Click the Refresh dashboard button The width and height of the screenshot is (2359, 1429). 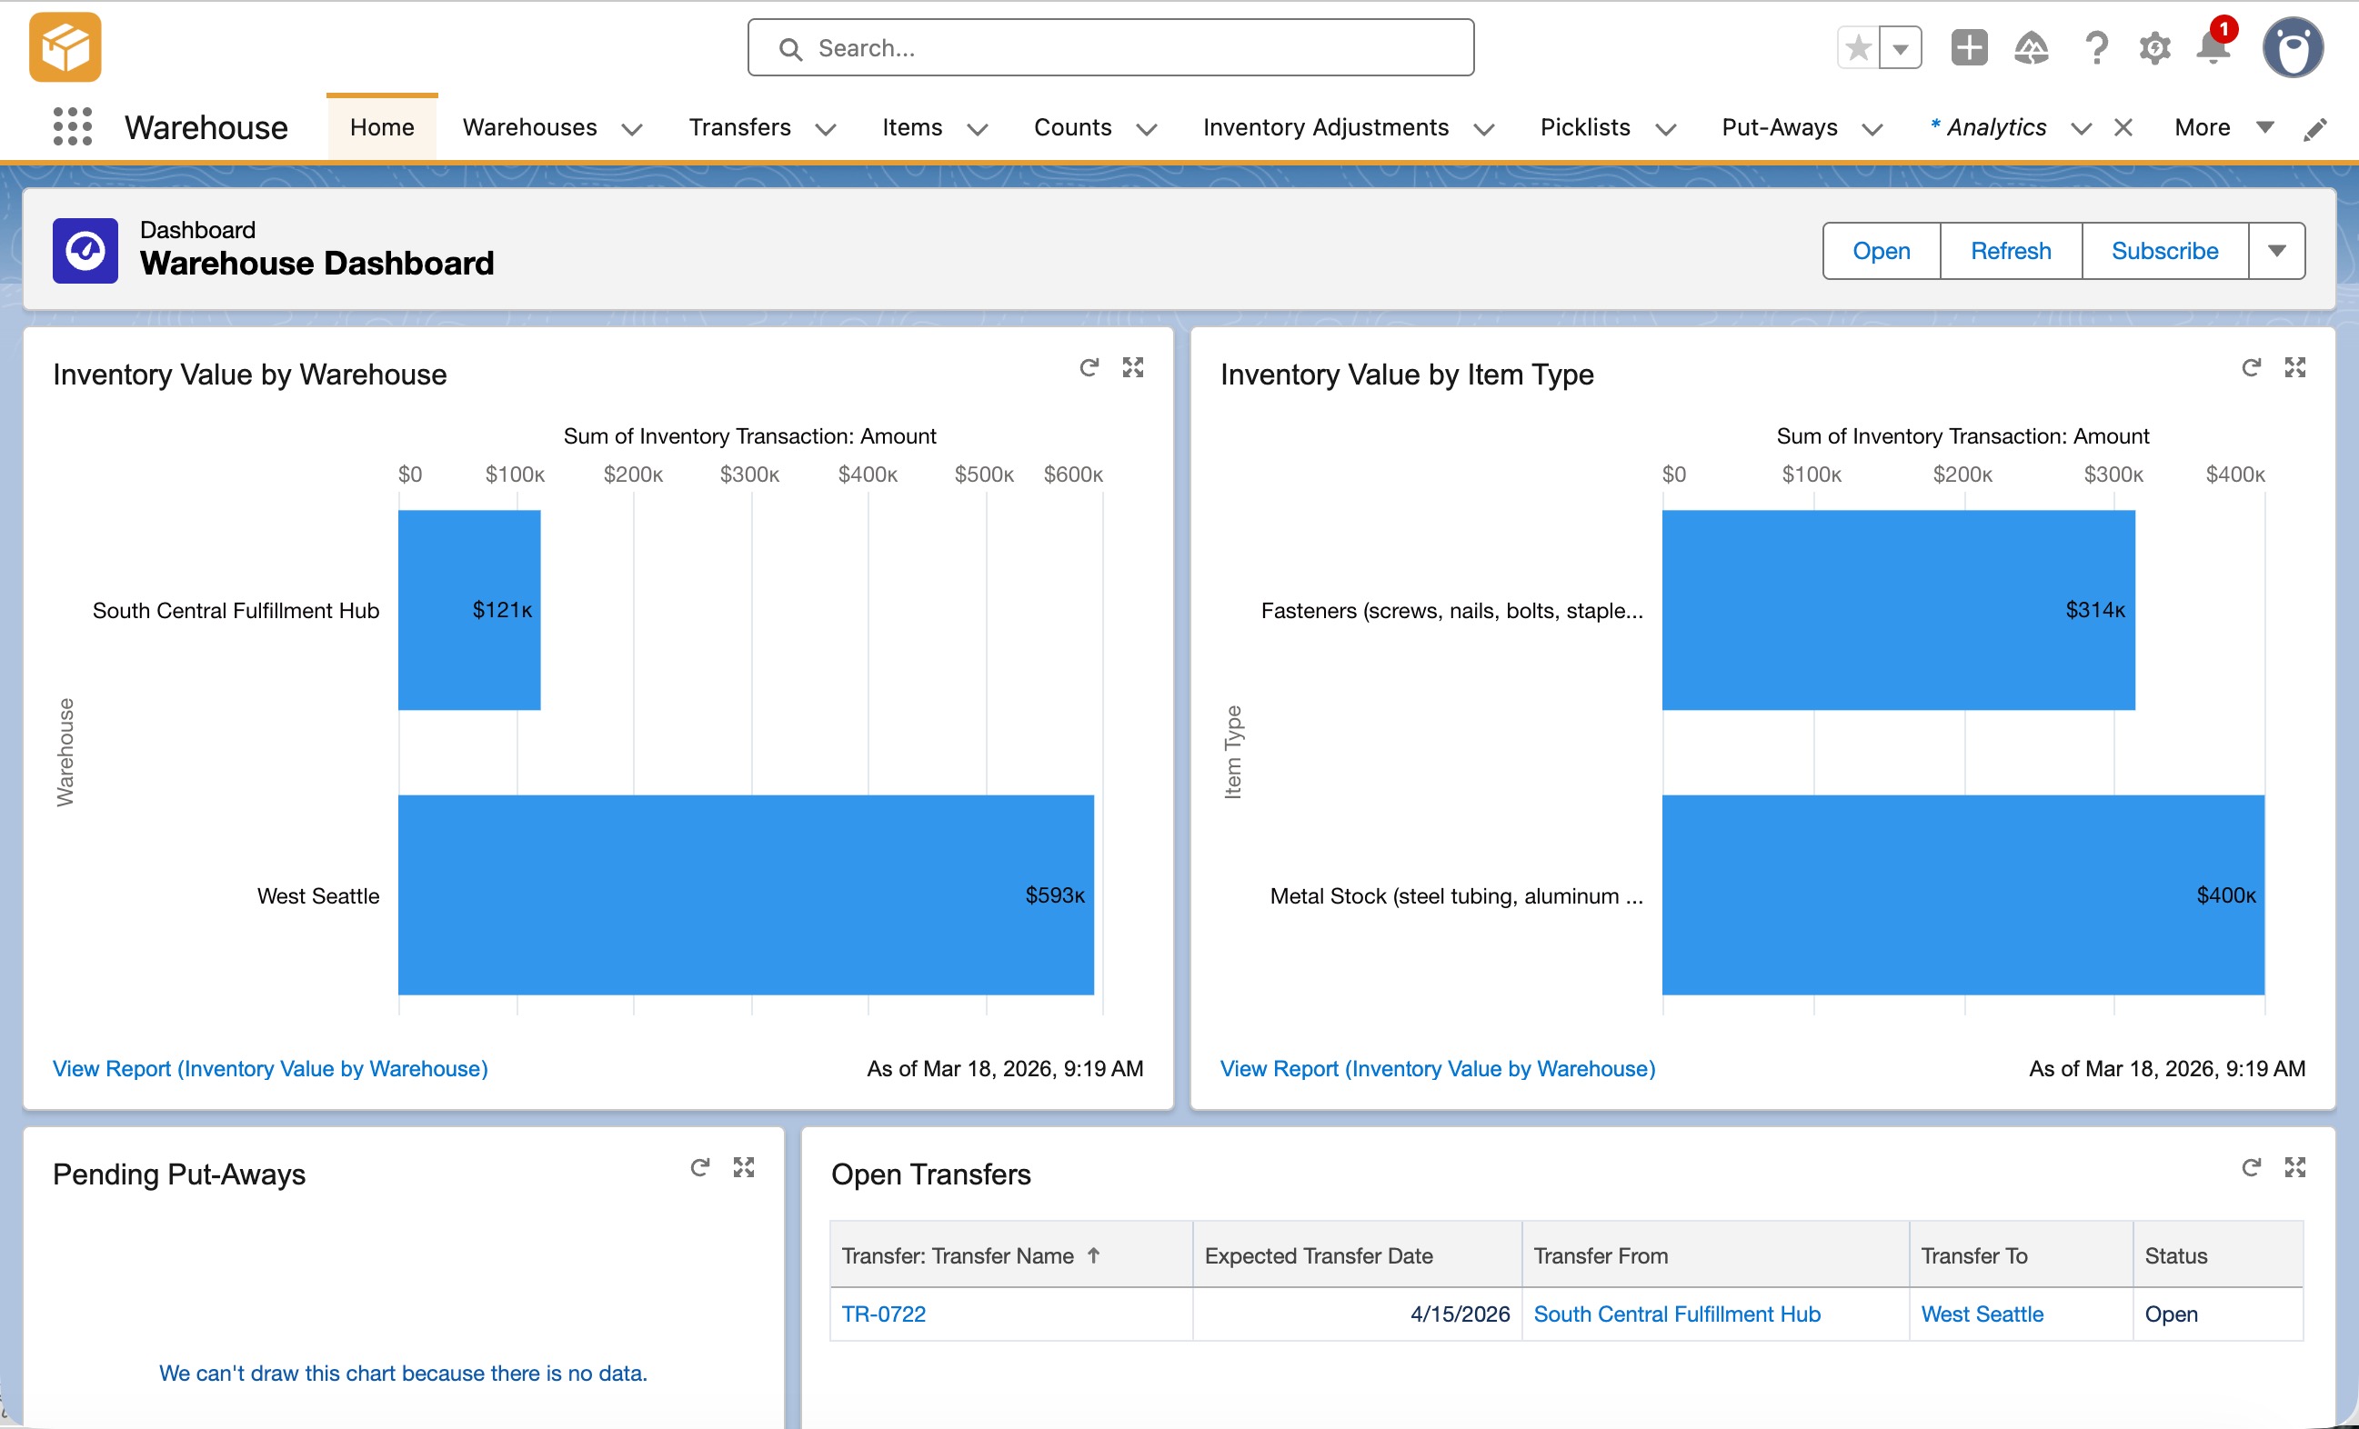pos(2010,251)
